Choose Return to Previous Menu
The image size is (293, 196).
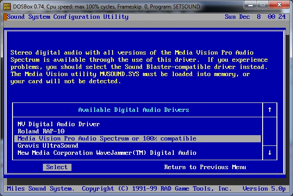coord(205,167)
